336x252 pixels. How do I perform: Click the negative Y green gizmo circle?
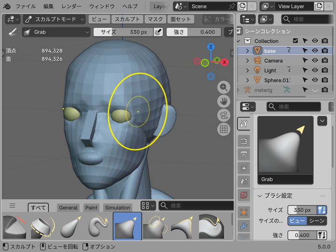pyautogui.click(x=205, y=63)
